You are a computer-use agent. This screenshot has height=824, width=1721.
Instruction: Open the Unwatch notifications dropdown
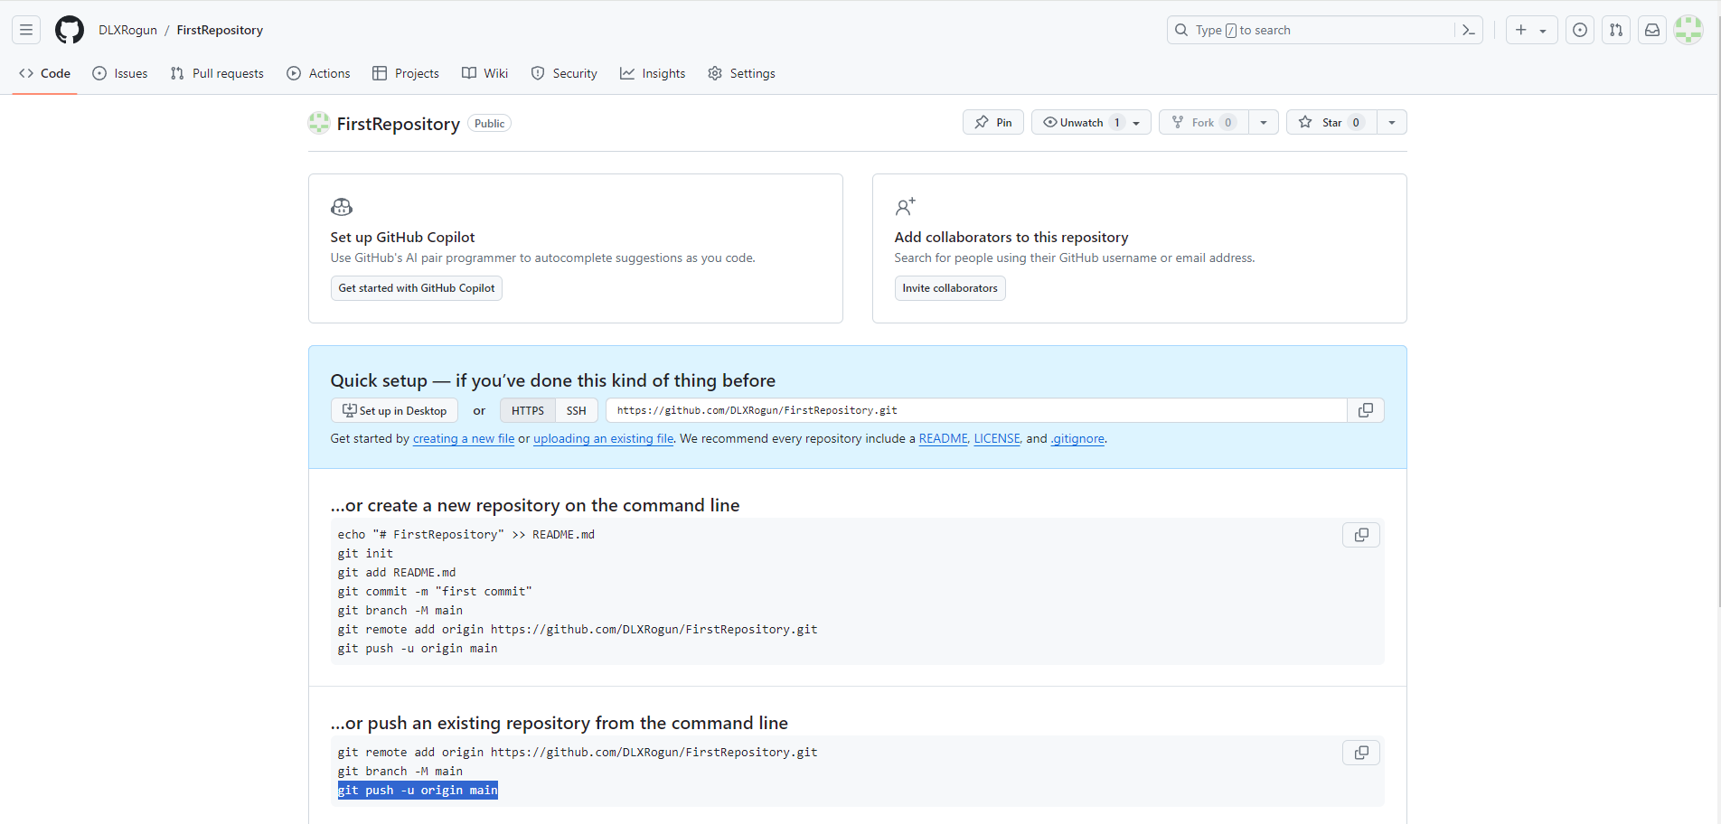1091,122
